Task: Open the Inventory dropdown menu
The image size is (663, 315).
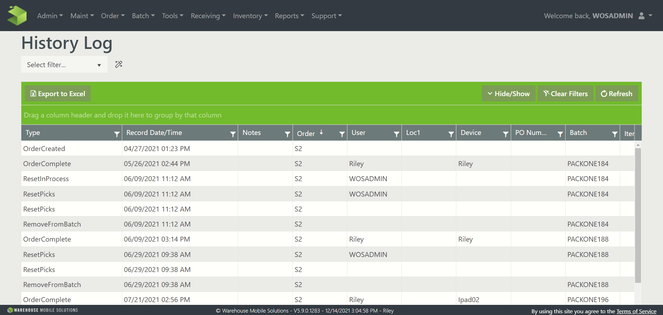Action: [250, 16]
